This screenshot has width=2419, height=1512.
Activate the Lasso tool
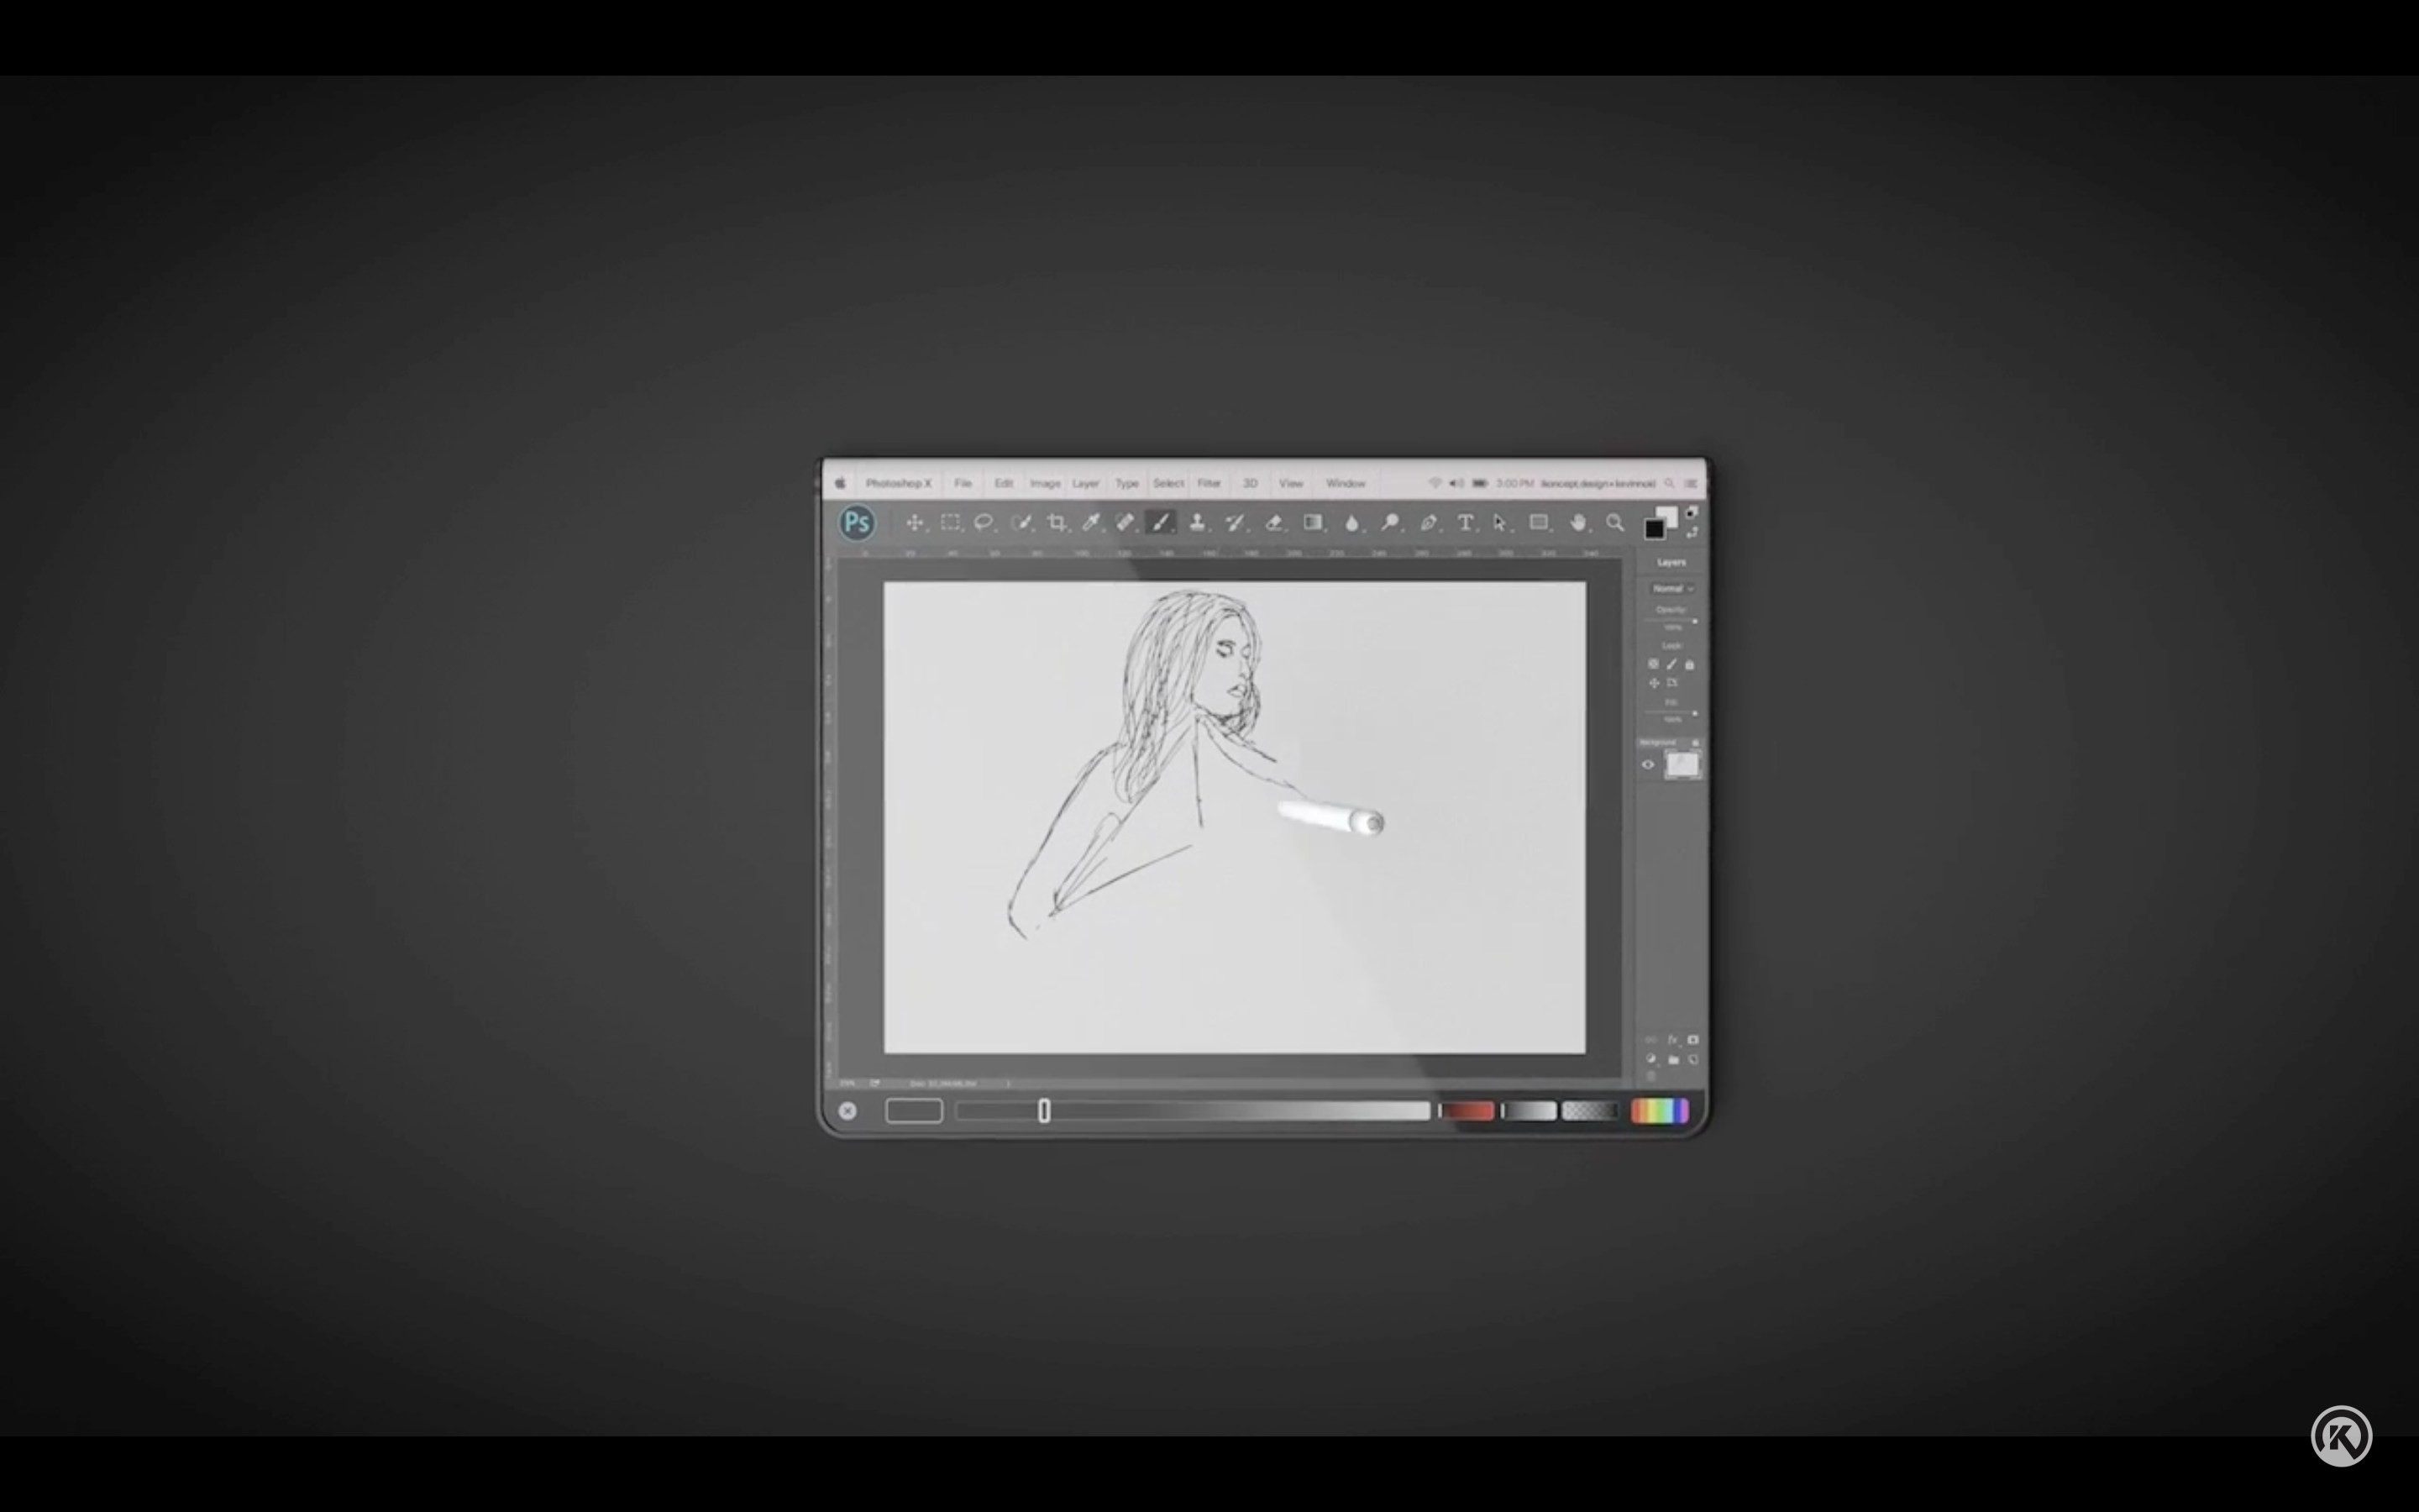pyautogui.click(x=984, y=523)
